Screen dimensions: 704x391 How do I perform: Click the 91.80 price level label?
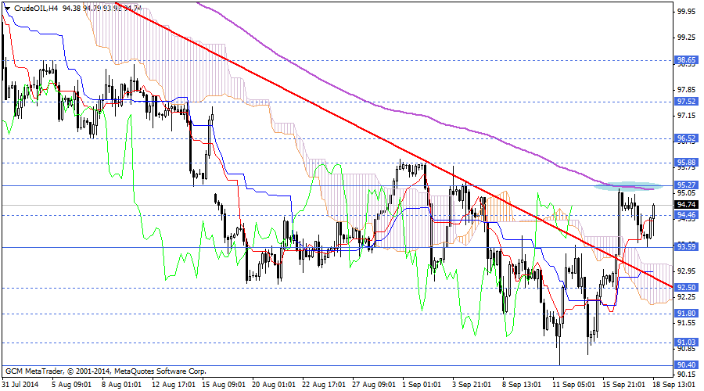point(686,314)
